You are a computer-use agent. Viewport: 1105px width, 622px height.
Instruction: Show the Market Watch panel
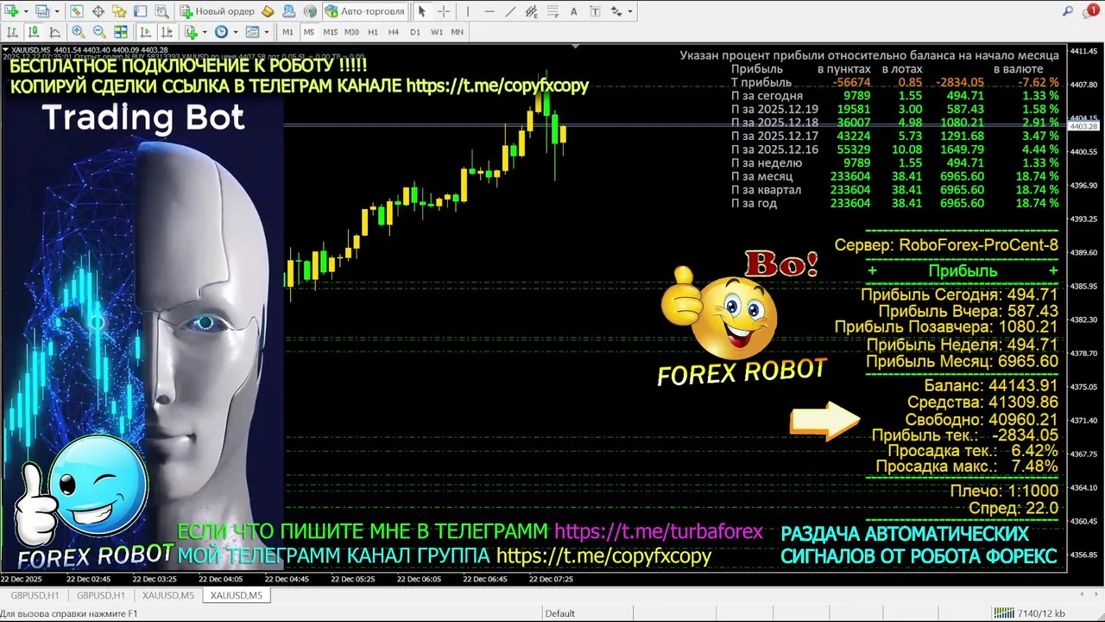pos(77,11)
